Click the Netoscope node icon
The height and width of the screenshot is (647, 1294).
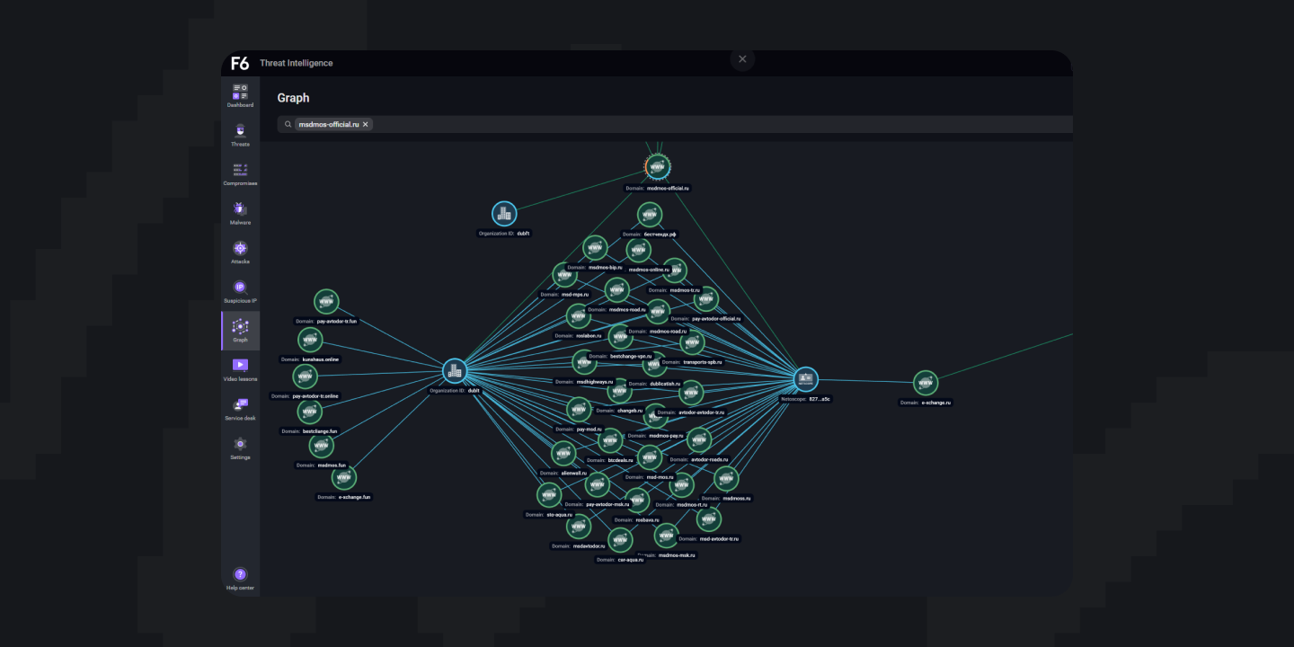806,379
